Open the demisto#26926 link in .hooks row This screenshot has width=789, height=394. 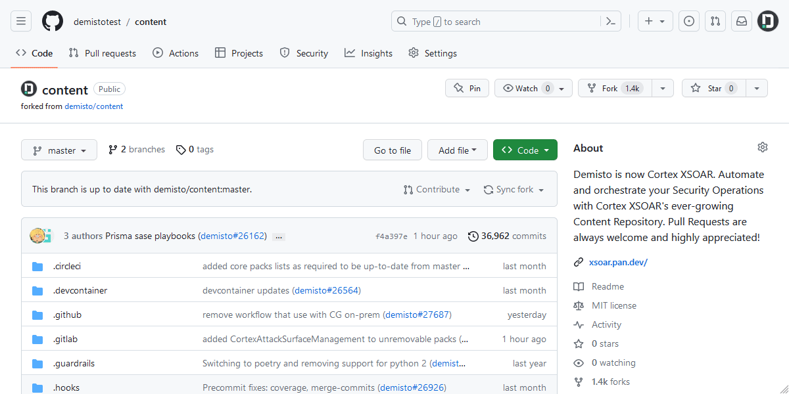tap(412, 388)
